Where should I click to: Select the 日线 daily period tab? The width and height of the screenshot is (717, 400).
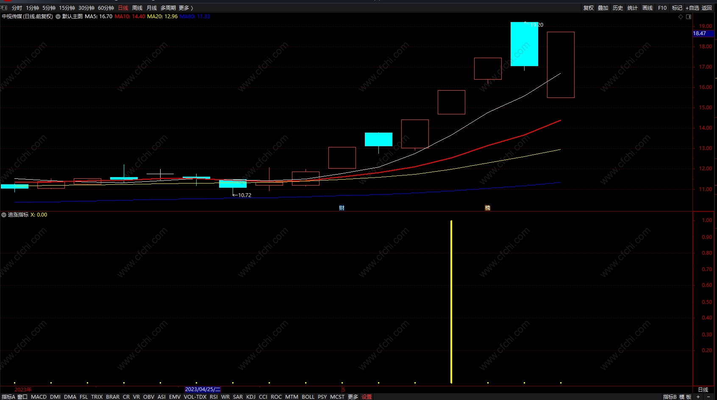click(x=123, y=8)
